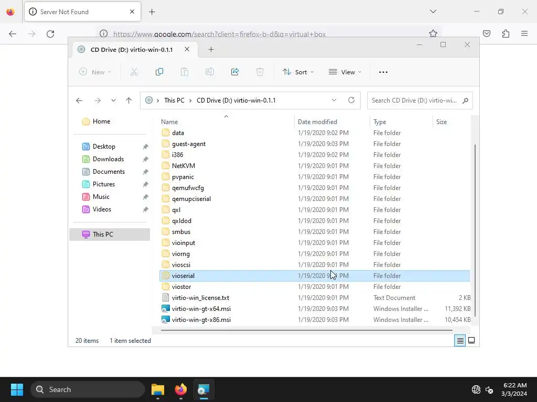Expand the address bar root chevron
Screen dimensions: 537x402
point(158,100)
